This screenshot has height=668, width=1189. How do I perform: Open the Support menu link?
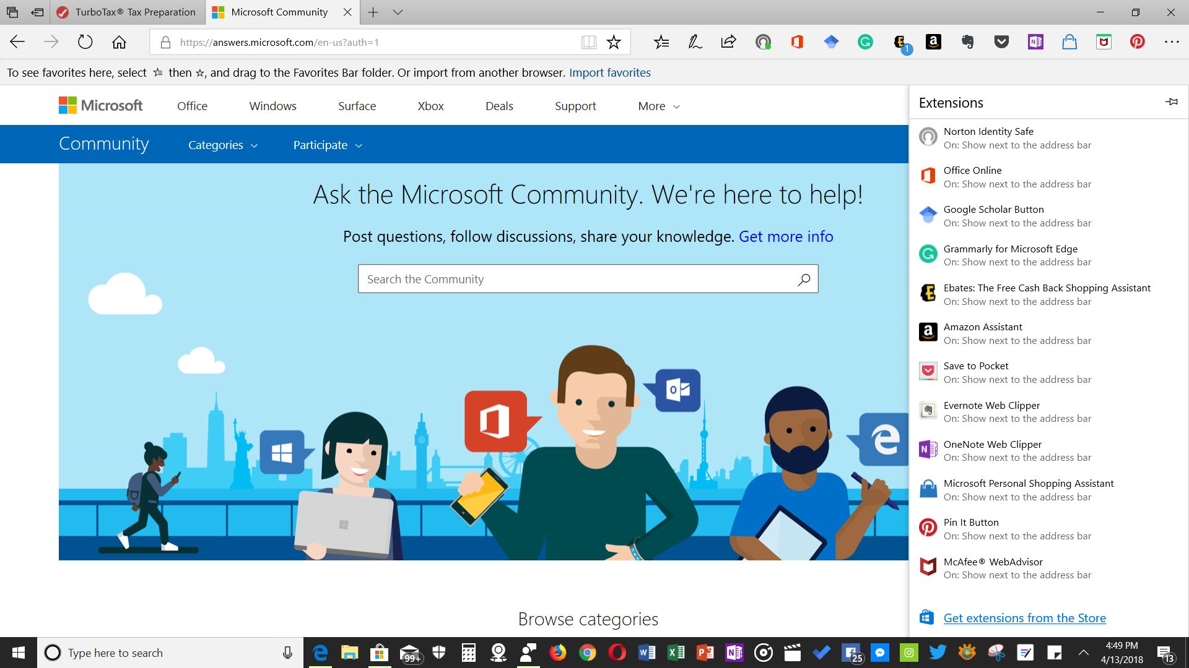(x=575, y=106)
